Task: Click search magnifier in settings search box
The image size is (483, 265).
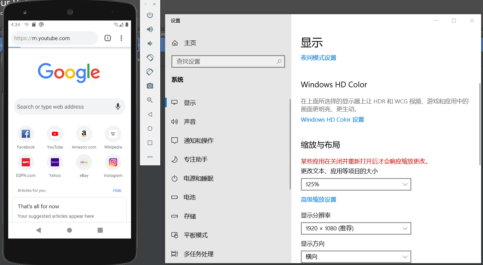Action: [279, 61]
